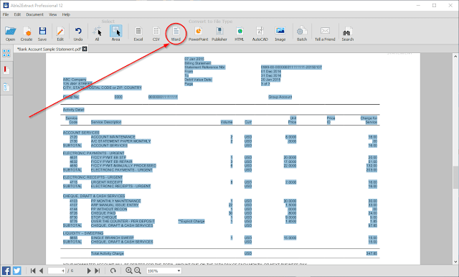Go to first page button
The image size is (459, 277).
33,271
